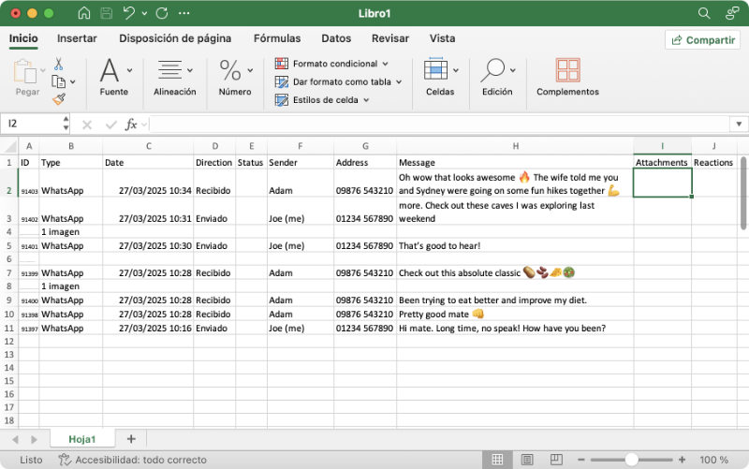The width and height of the screenshot is (749, 469).
Task: Select column H header
Action: pyautogui.click(x=515, y=146)
